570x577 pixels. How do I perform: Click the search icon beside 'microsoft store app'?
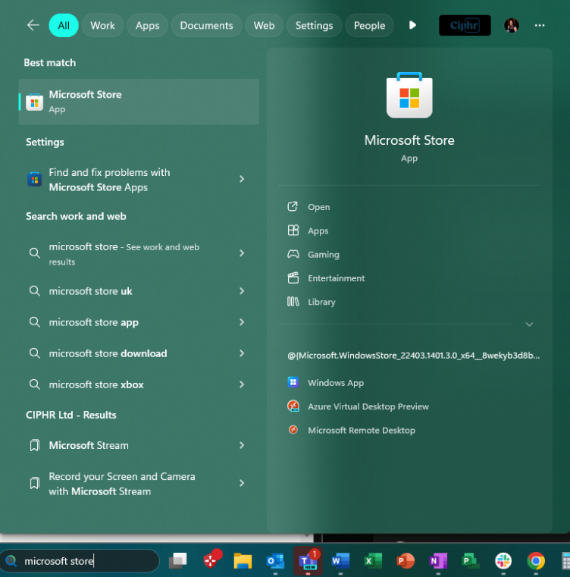point(35,322)
